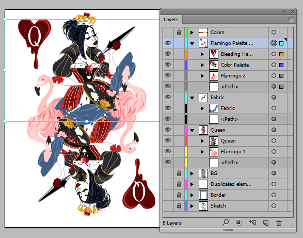This screenshot has width=303, height=238.
Task: Collapse the Fabric layer group
Action: [x=192, y=98]
